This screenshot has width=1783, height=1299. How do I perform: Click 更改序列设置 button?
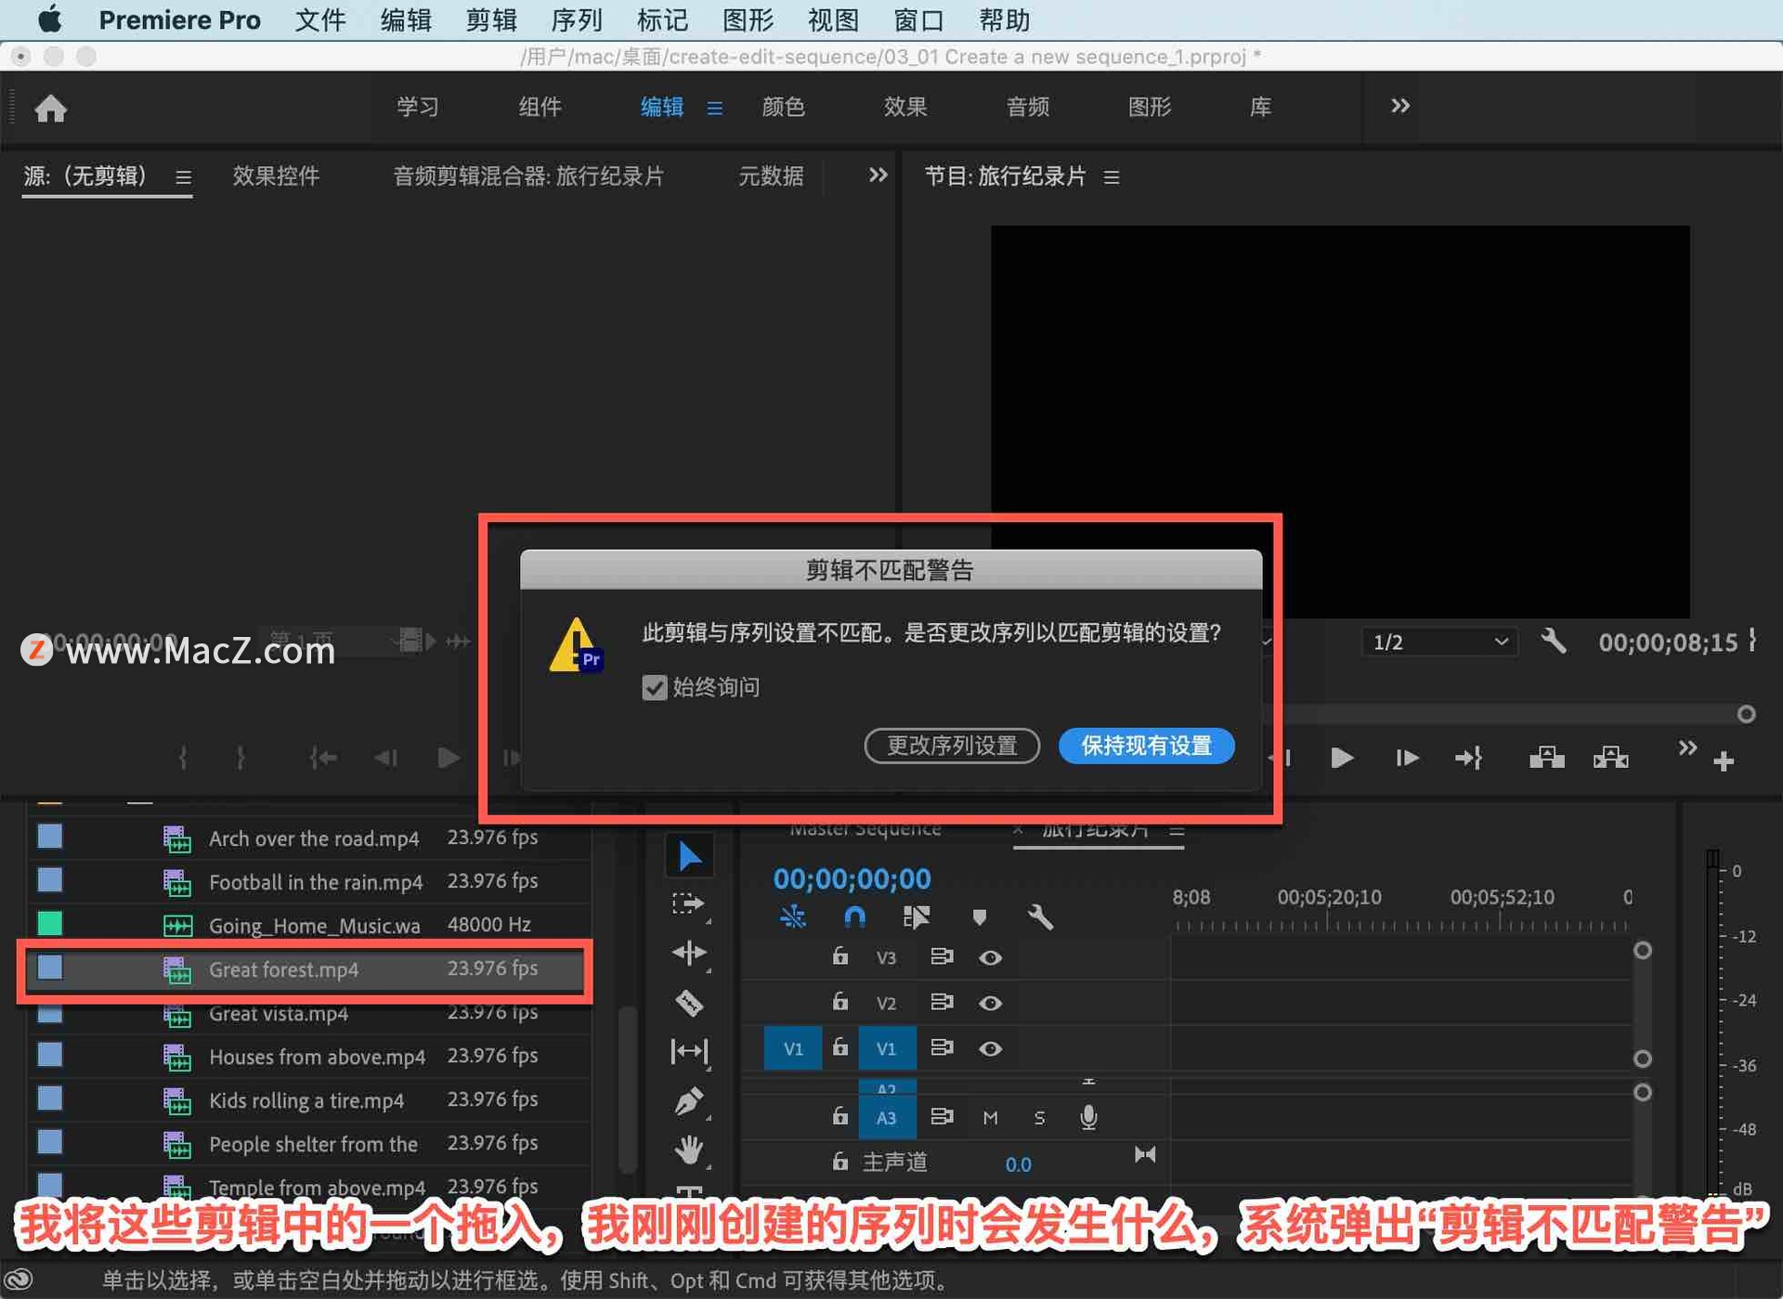point(951,746)
